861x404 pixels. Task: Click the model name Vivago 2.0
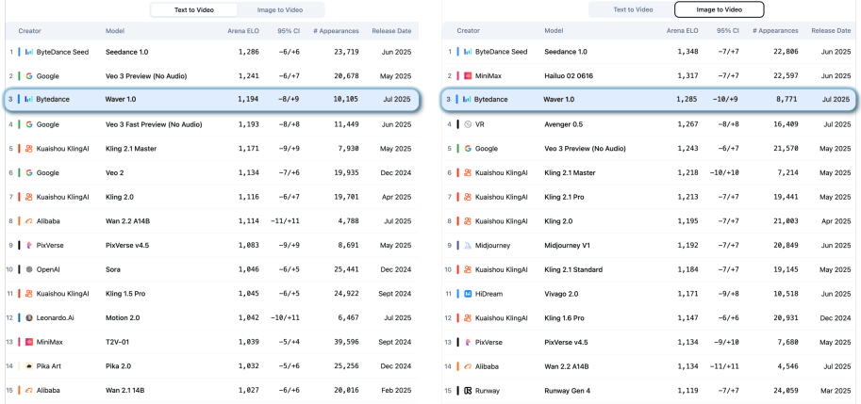tap(561, 294)
